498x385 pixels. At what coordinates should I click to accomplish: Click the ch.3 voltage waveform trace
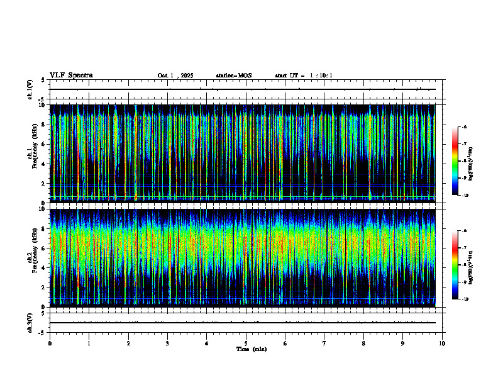[x=242, y=323]
